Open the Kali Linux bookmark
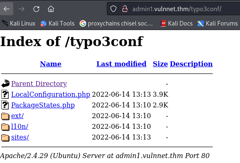Image resolution: width=240 pixels, height=163 pixels. [x=19, y=23]
